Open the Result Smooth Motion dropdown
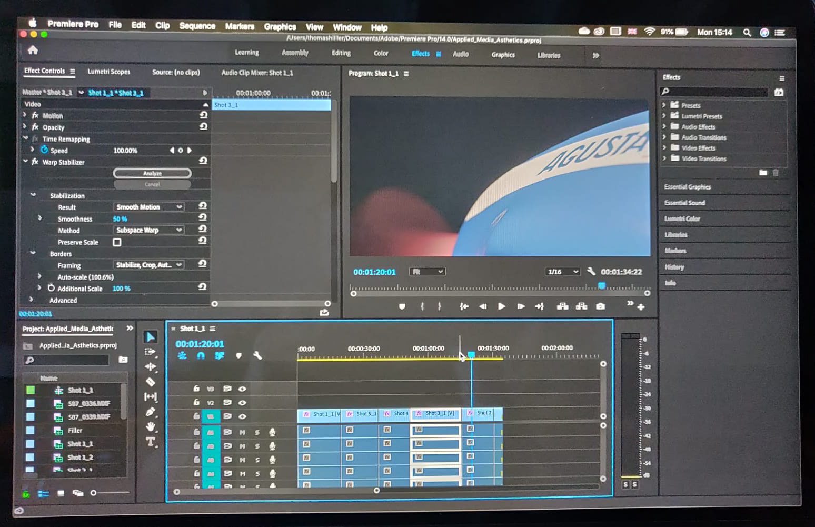The width and height of the screenshot is (815, 527). pyautogui.click(x=148, y=207)
